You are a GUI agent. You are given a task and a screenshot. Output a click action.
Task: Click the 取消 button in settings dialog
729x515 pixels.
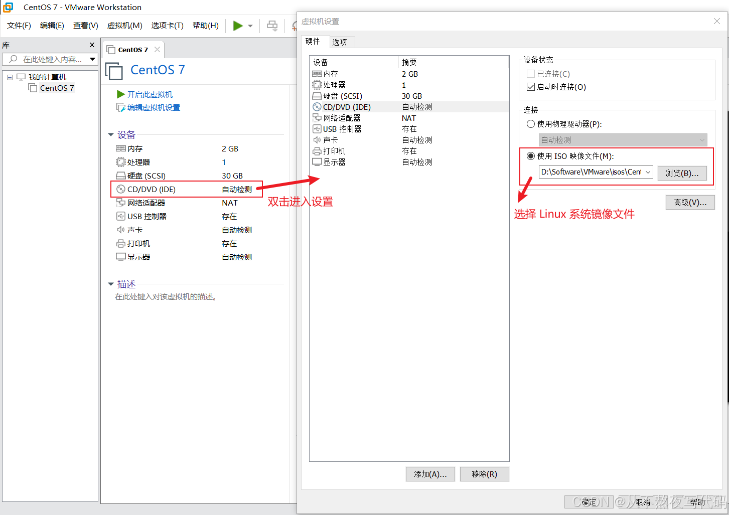(x=643, y=502)
